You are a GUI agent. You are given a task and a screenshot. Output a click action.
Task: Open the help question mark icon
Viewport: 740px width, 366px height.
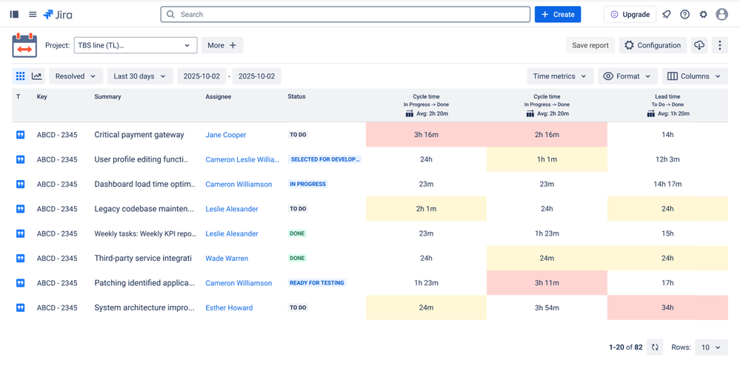[685, 14]
